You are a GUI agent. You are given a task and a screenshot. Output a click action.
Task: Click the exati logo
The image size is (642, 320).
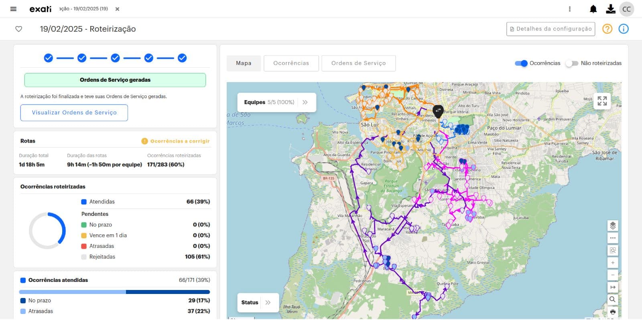41,9
